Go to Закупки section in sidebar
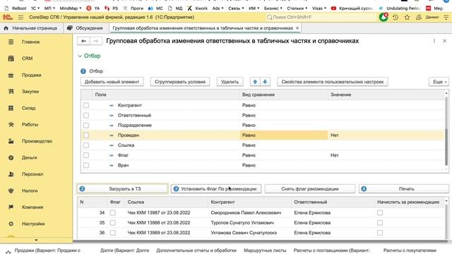 pyautogui.click(x=30, y=91)
